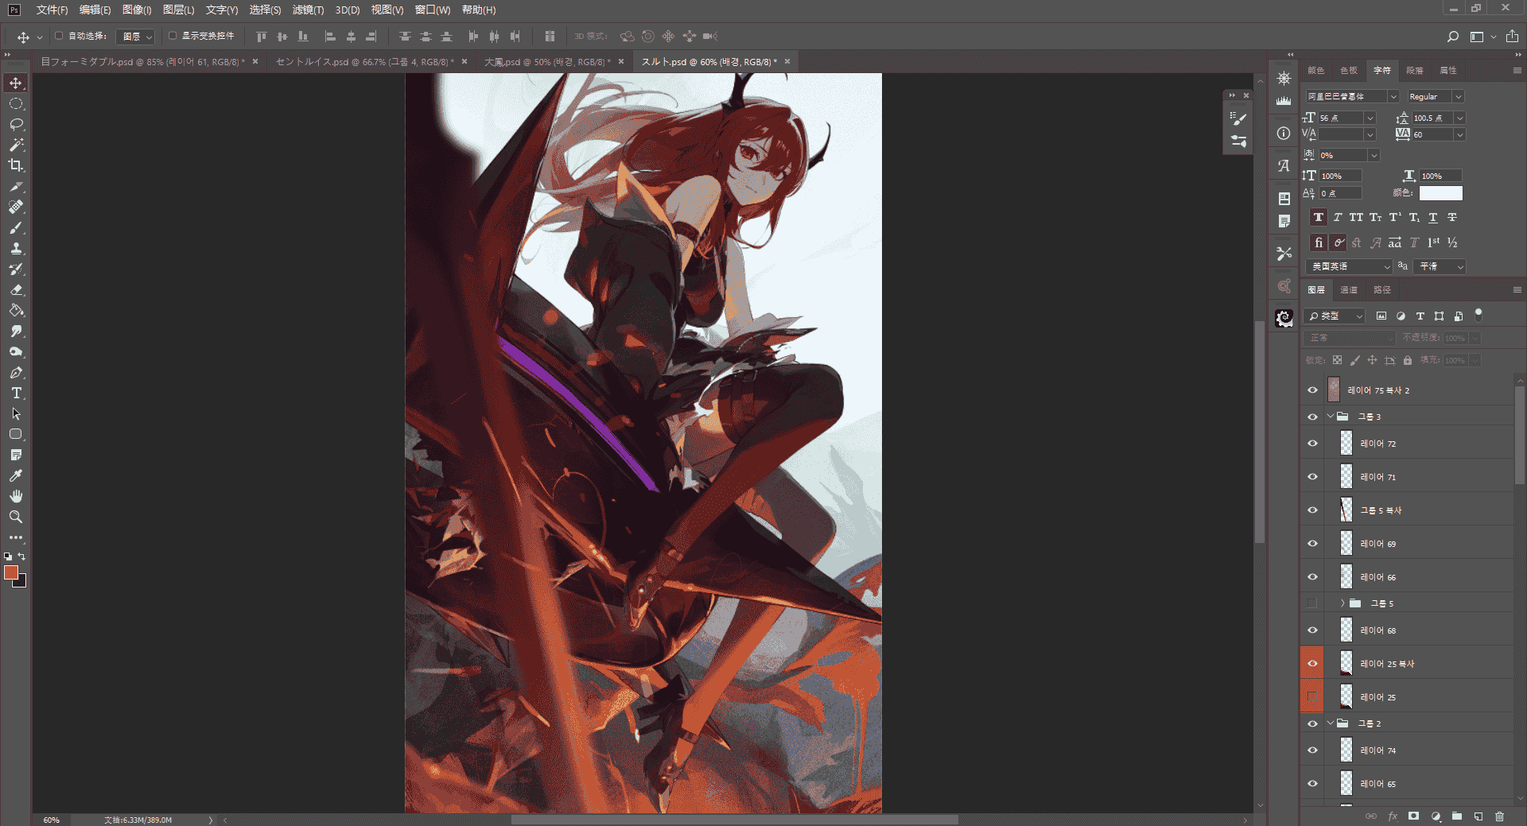This screenshot has width=1527, height=826.
Task: Open the font size dropdown arrow
Action: (x=1370, y=118)
